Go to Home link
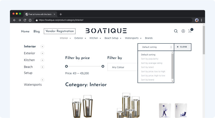This screenshot has height=118, width=215. (25, 31)
